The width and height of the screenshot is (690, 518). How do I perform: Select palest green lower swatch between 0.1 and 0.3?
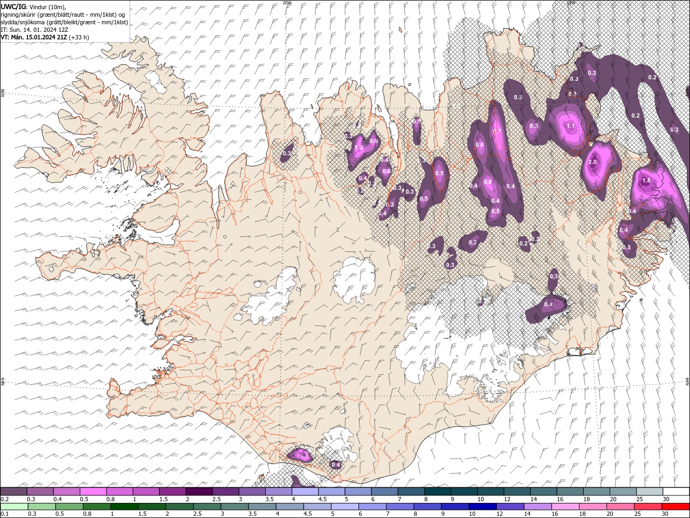tap(13, 507)
